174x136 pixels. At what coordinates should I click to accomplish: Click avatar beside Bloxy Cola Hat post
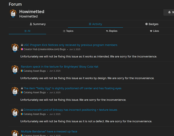(15, 69)
